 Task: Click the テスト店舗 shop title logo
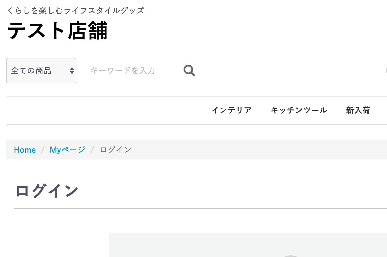coord(57,30)
